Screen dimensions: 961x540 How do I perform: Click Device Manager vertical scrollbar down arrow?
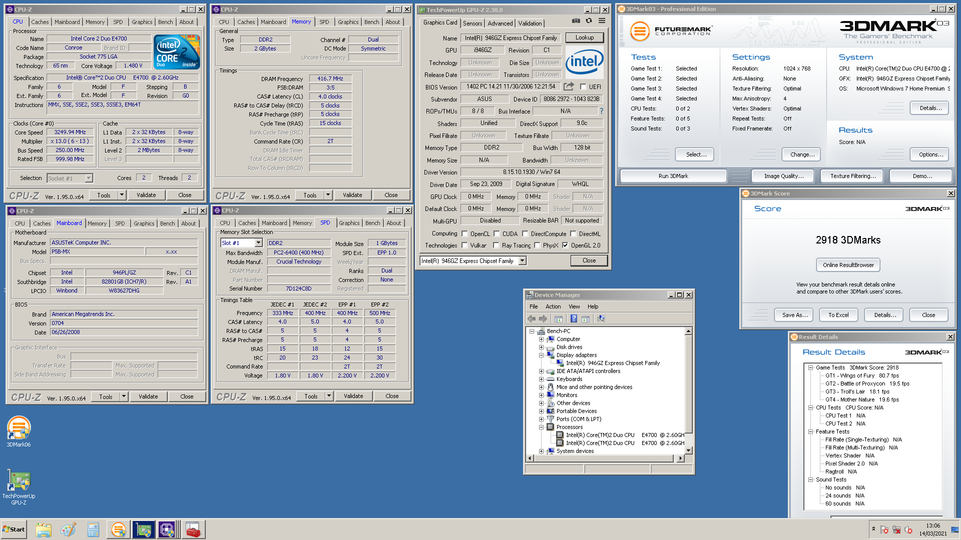click(x=688, y=450)
